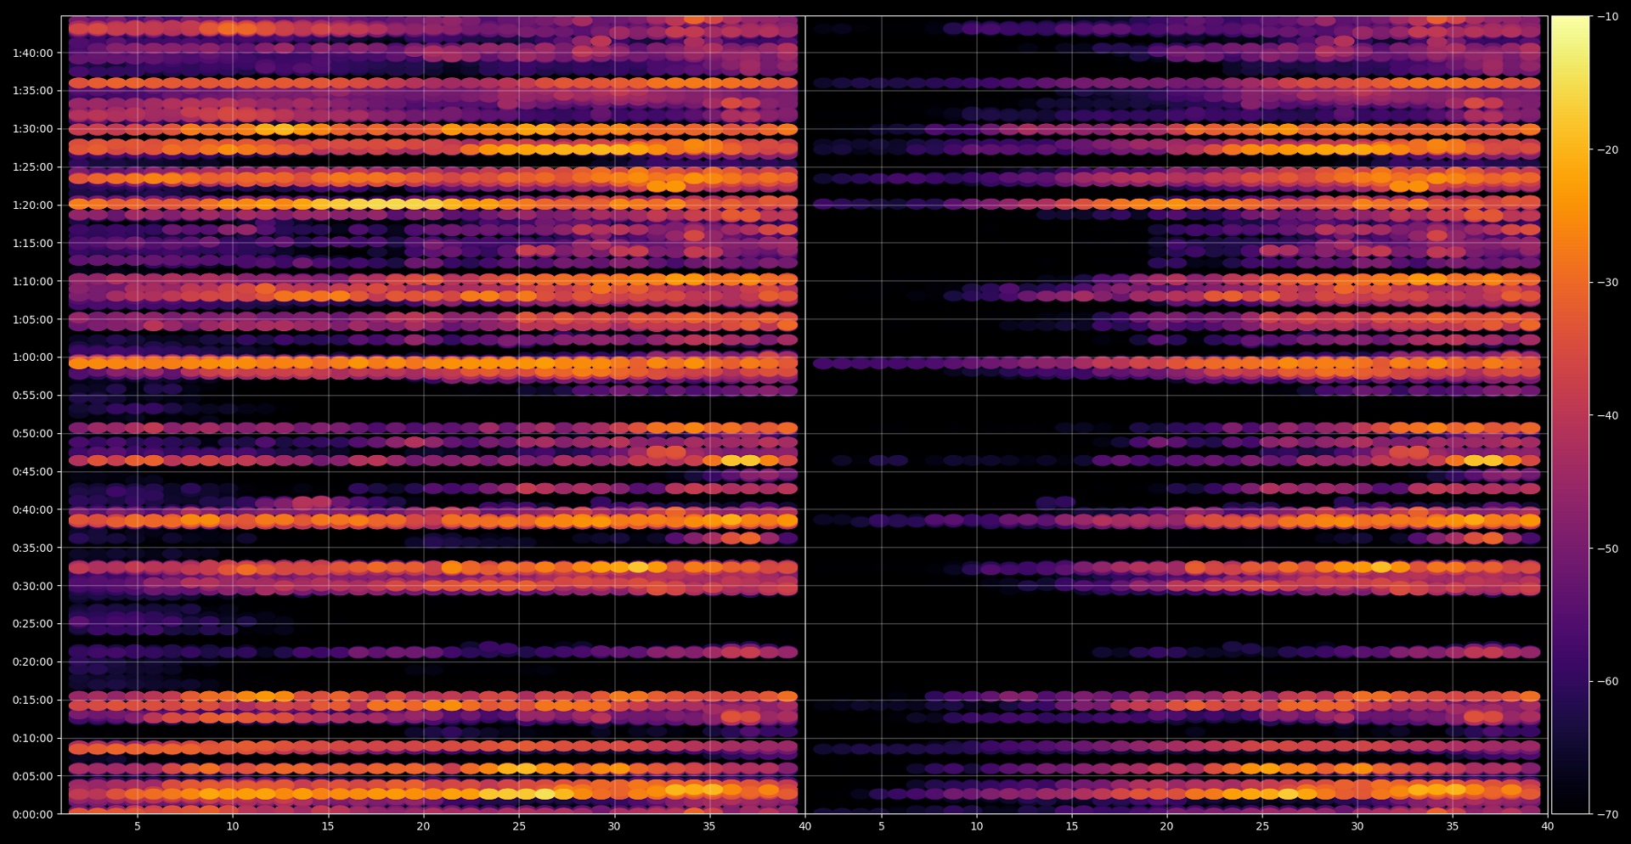The image size is (1631, 844).
Task: Select x-axis label 30 under left panel
Action: click(614, 826)
